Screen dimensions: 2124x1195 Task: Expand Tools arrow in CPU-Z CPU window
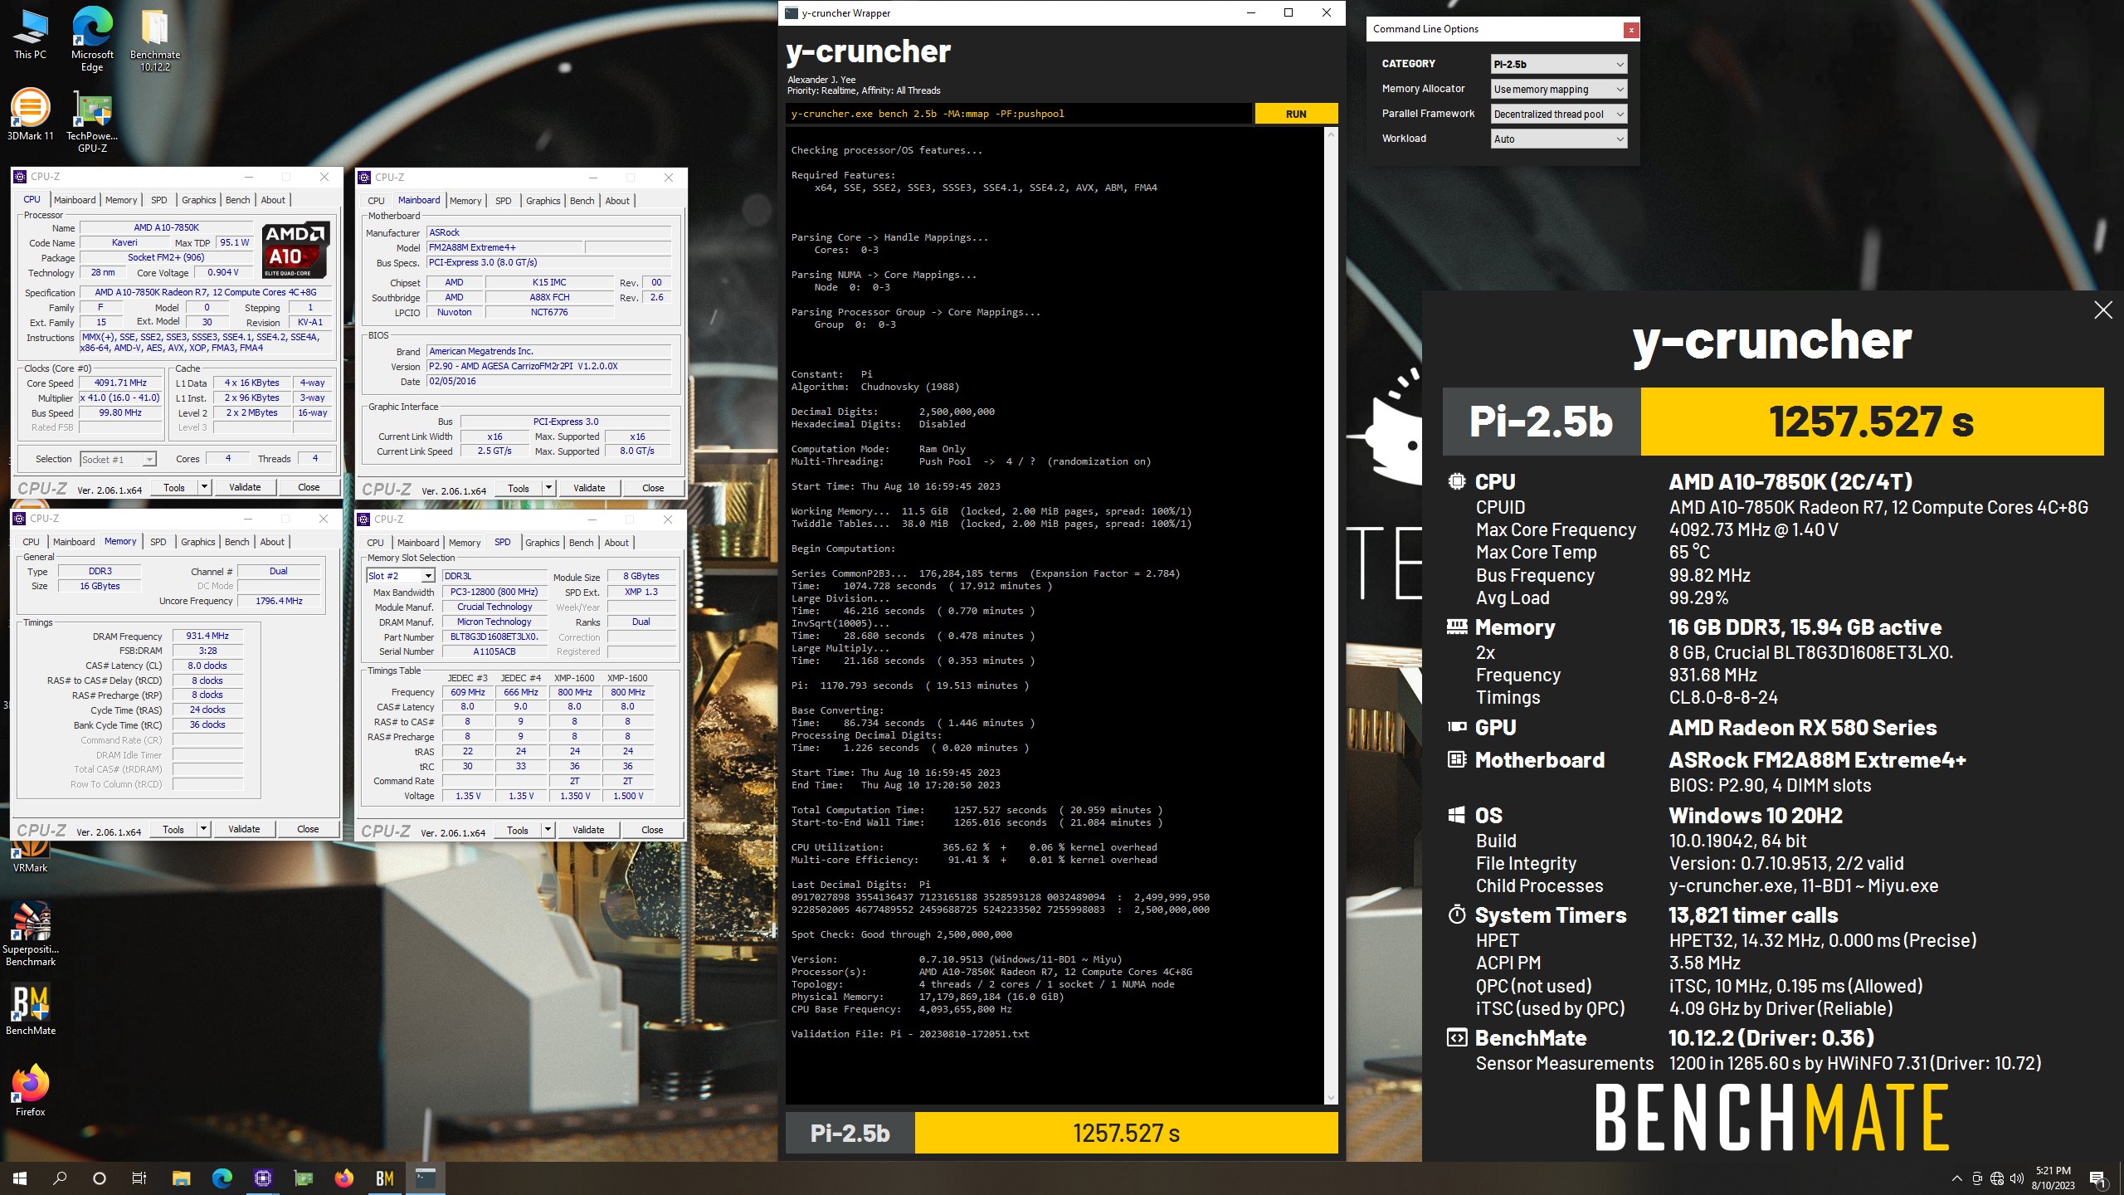tap(205, 487)
